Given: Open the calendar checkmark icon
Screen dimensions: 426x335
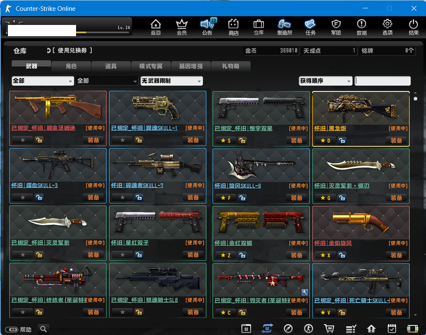Looking at the screenshot, I should tap(392, 328).
